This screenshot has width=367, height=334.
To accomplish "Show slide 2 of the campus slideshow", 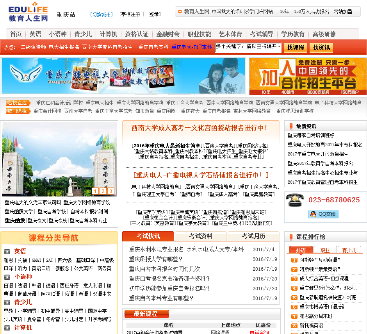I will [103, 191].
